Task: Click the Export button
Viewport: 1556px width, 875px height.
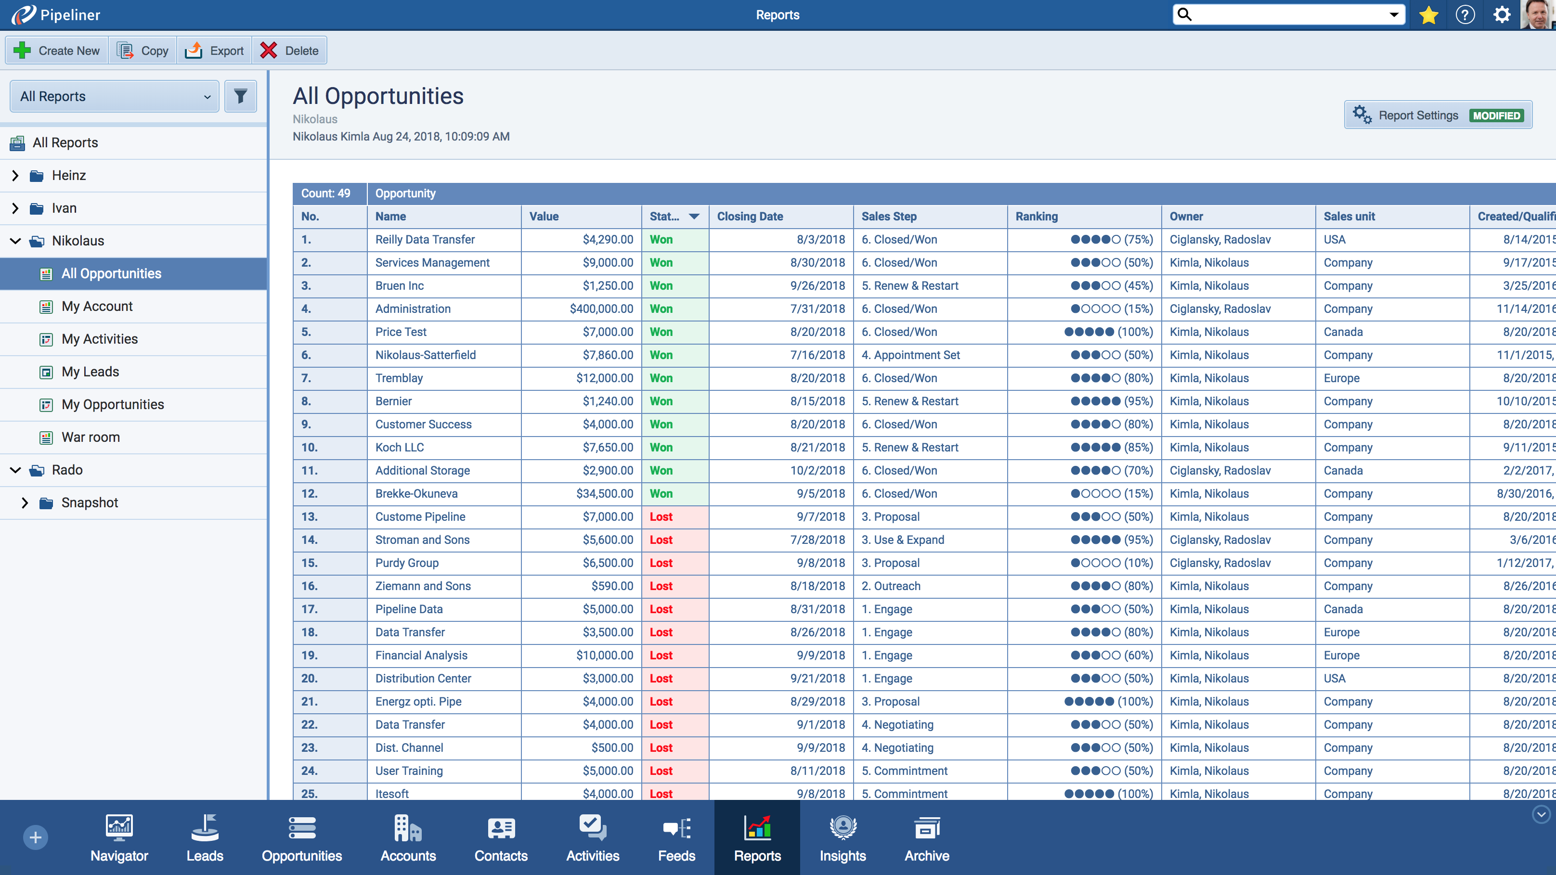Action: tap(214, 51)
